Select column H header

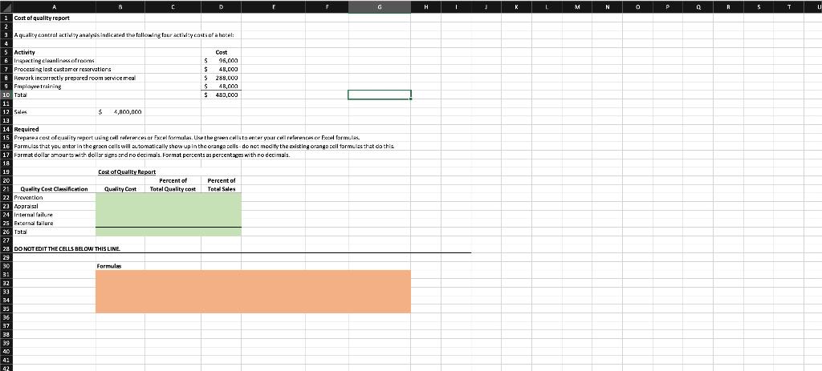[425, 6]
